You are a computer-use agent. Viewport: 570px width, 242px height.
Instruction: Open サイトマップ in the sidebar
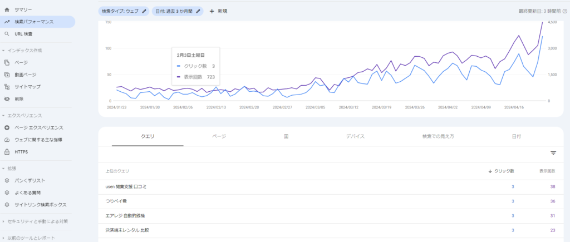(x=28, y=86)
